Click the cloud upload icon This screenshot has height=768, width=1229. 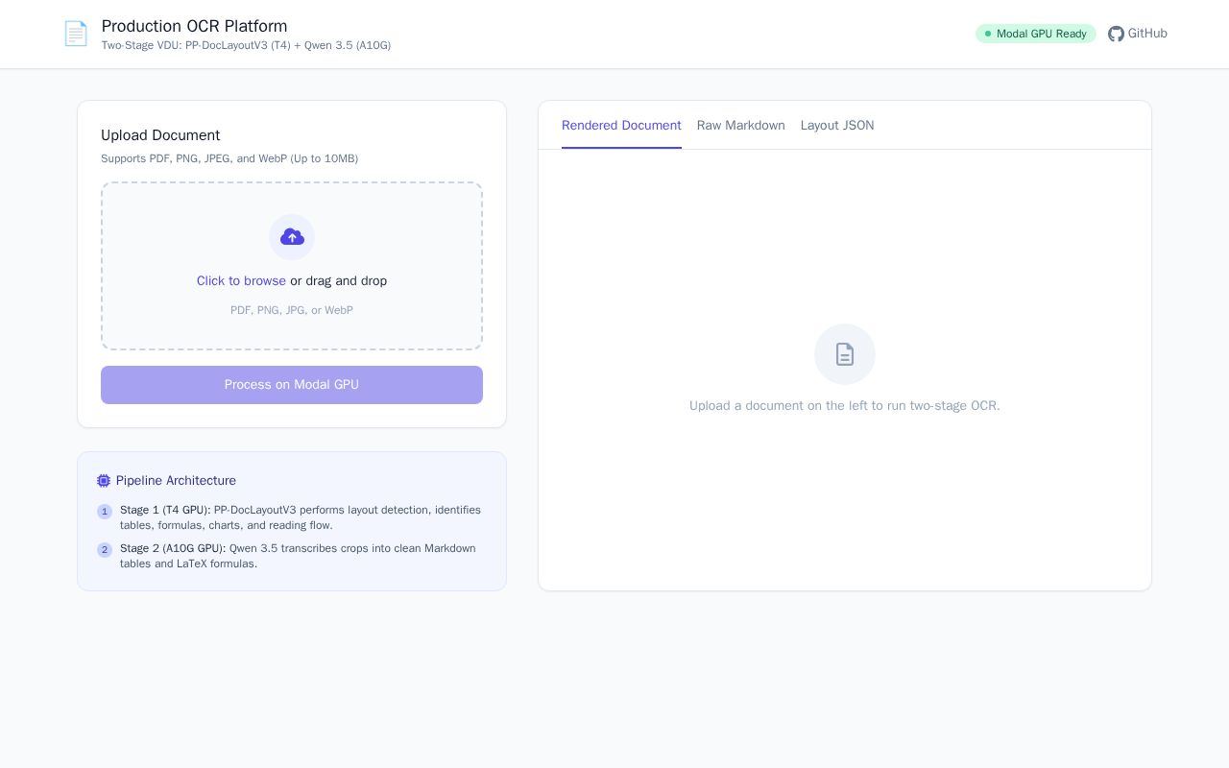[292, 237]
